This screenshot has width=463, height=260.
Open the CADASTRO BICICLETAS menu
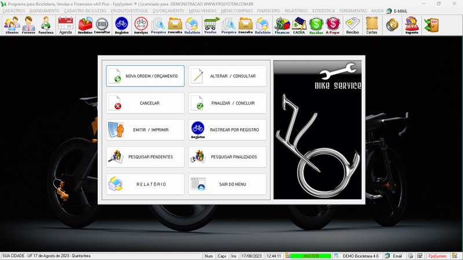click(x=85, y=10)
